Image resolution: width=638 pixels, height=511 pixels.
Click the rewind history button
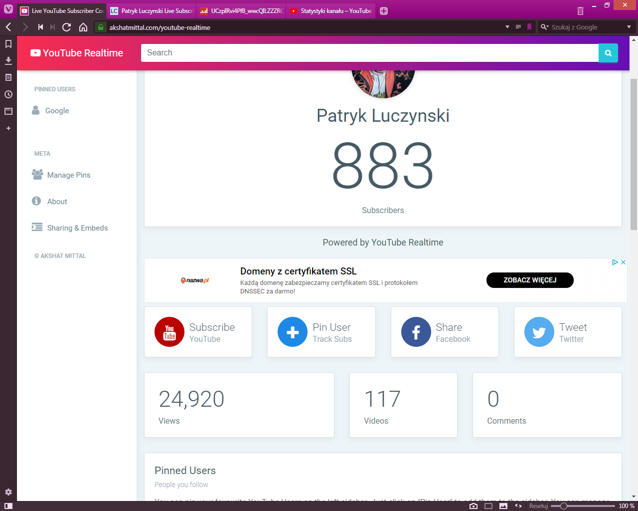[x=40, y=27]
